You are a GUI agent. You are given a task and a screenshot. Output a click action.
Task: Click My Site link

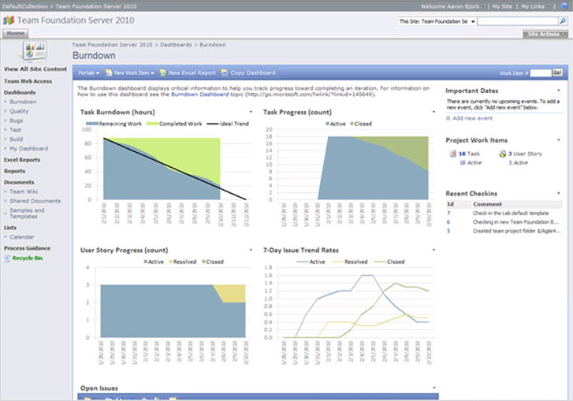coord(502,6)
